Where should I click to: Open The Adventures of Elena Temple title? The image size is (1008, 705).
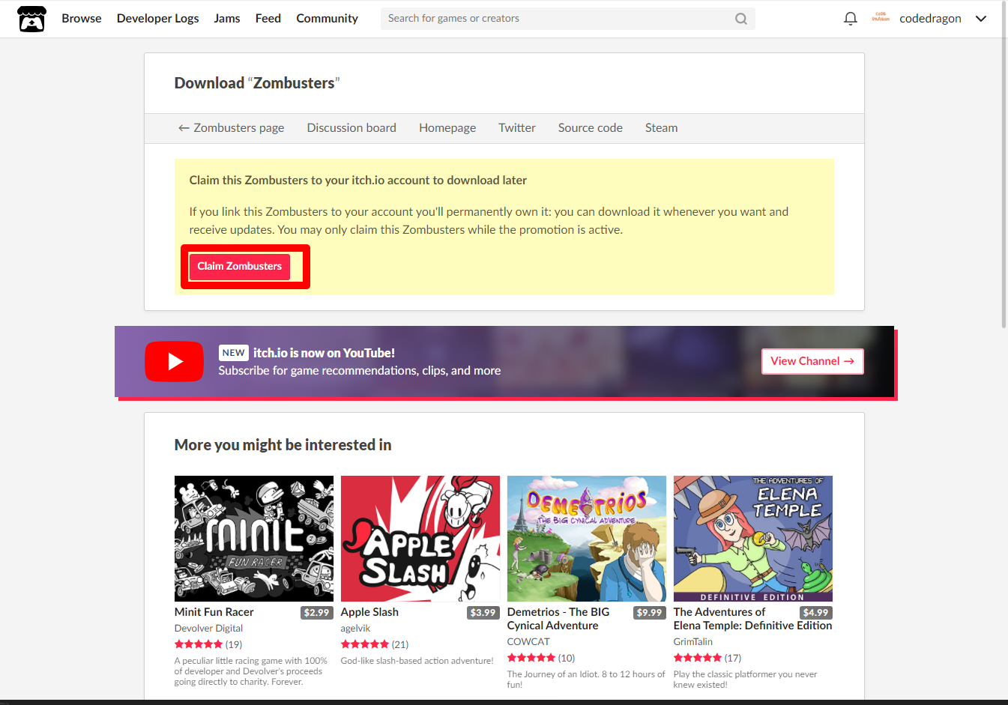tap(752, 619)
